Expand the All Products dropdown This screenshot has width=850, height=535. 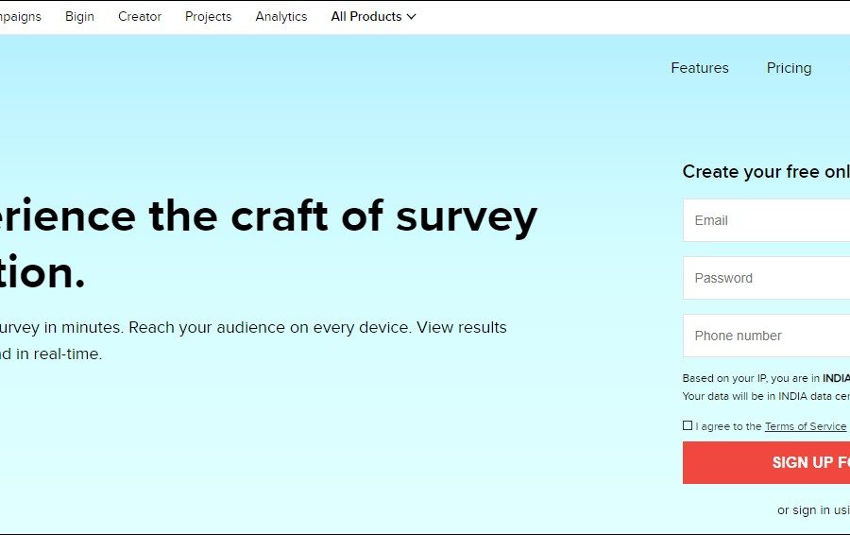point(373,17)
